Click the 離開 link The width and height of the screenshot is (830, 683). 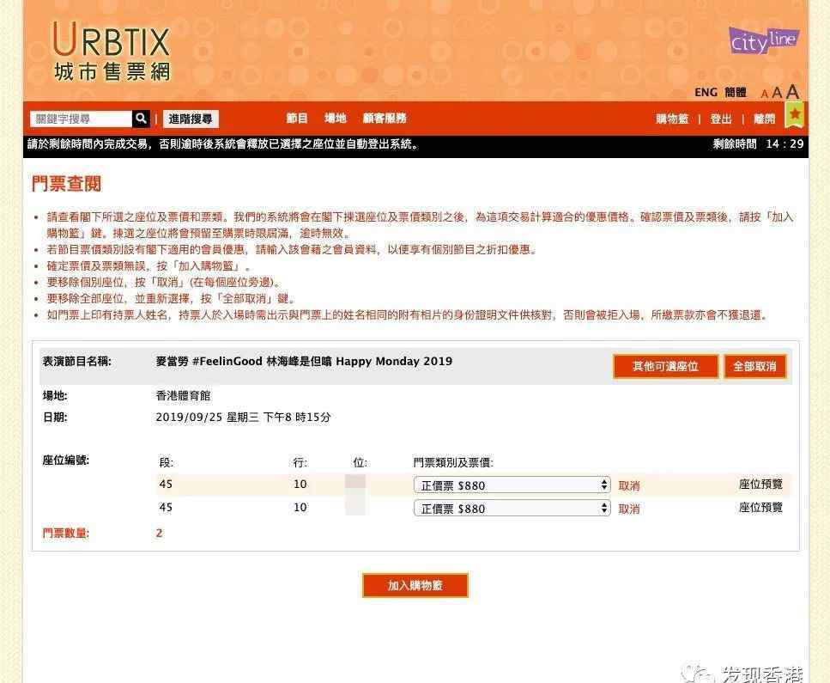point(764,119)
